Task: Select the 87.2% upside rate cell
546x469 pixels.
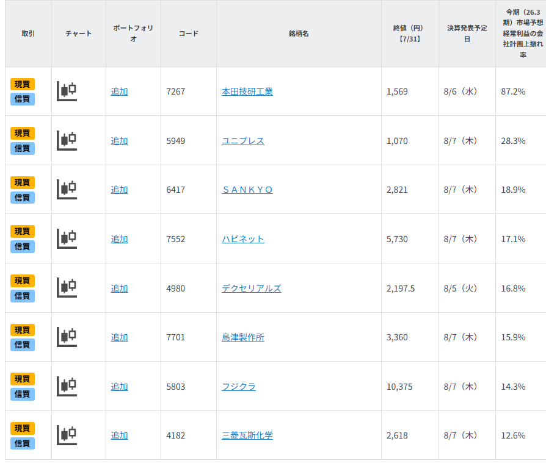Action: tap(521, 91)
